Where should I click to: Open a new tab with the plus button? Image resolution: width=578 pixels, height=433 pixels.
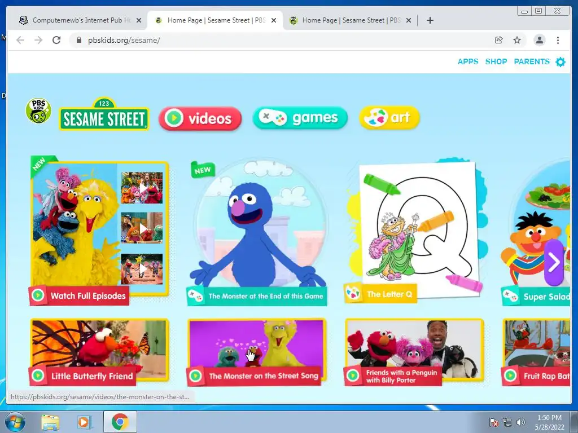[x=430, y=20]
